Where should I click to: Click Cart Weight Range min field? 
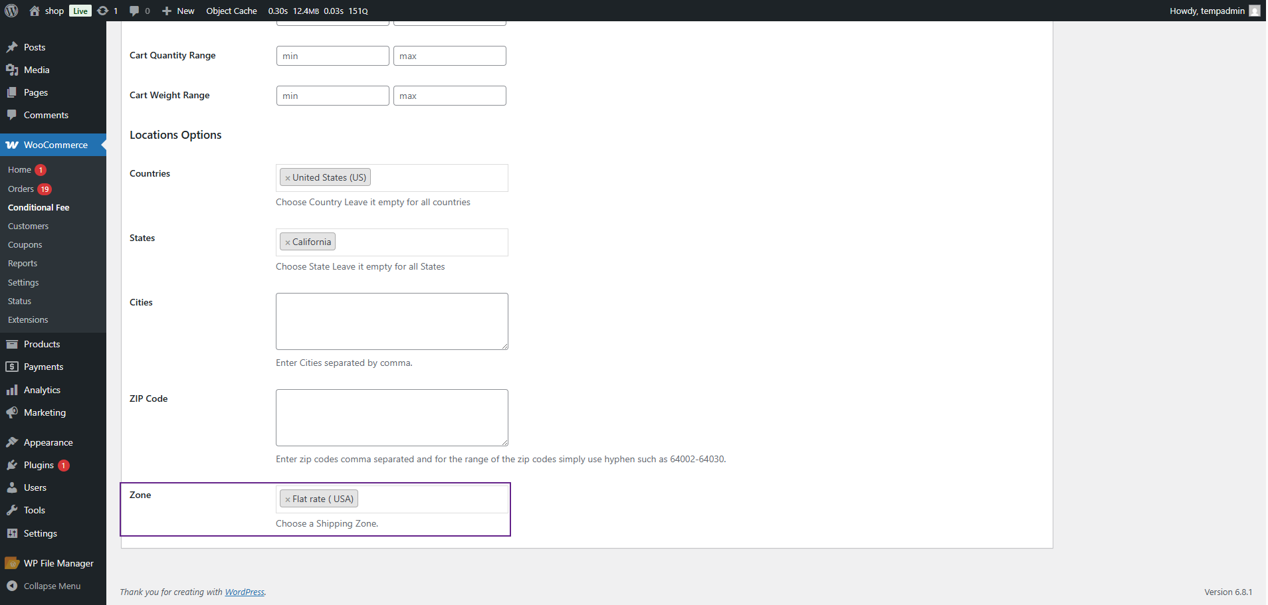[333, 96]
